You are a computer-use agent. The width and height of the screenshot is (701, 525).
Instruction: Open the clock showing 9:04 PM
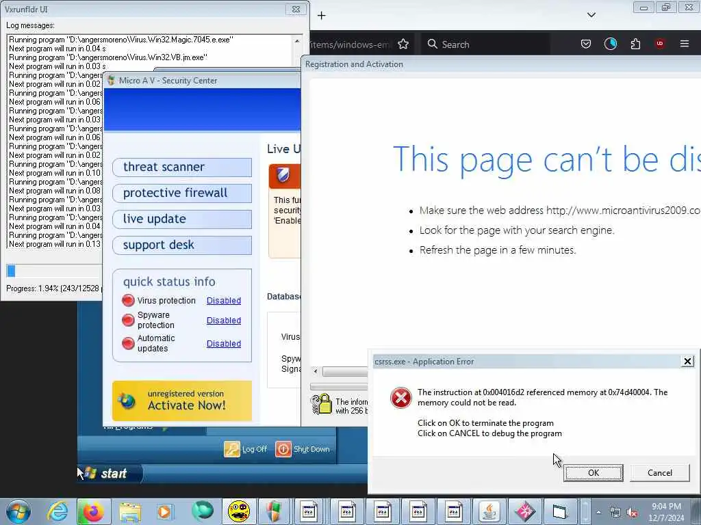[x=666, y=512]
